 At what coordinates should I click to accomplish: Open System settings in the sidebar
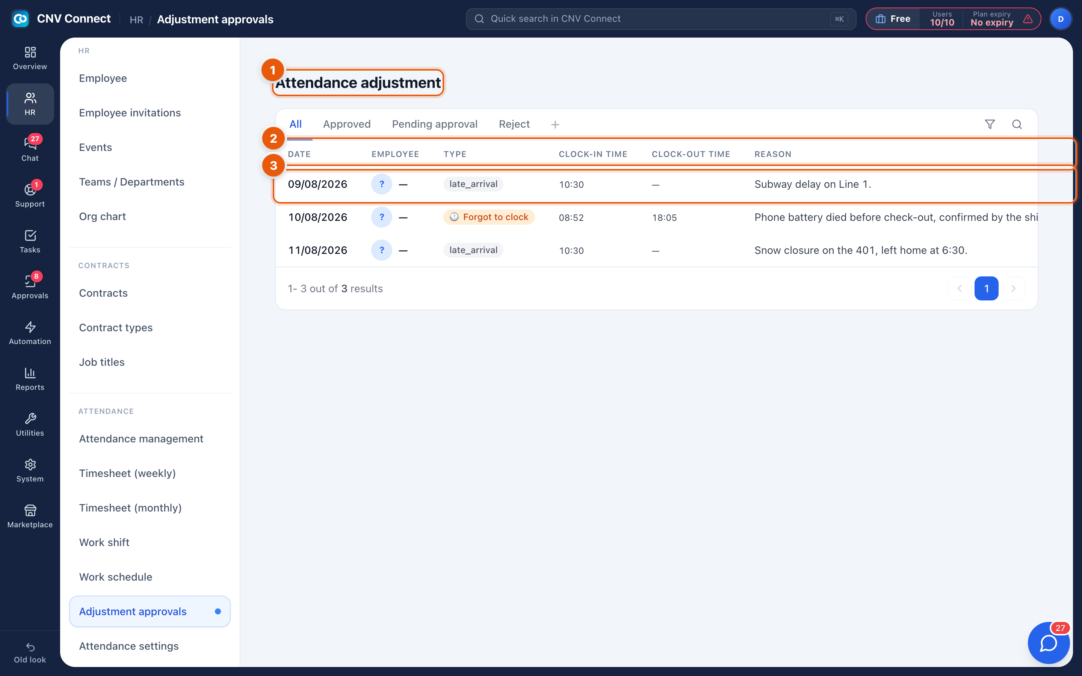click(30, 470)
